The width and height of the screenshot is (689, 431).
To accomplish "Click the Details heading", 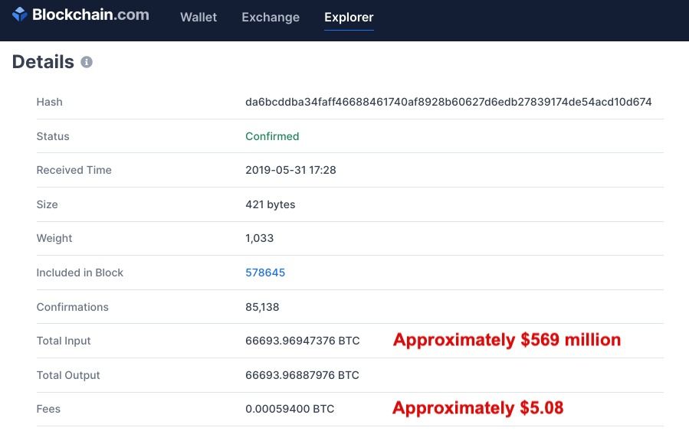I will (43, 62).
